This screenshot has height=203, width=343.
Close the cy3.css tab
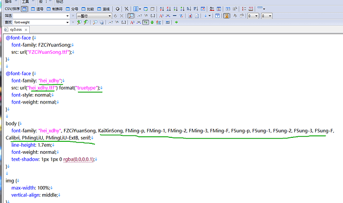tap(26, 30)
